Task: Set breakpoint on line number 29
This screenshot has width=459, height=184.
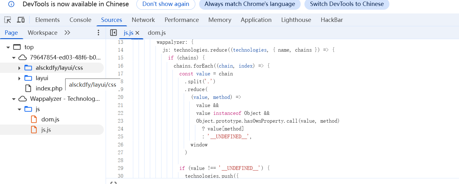Action: (120, 168)
